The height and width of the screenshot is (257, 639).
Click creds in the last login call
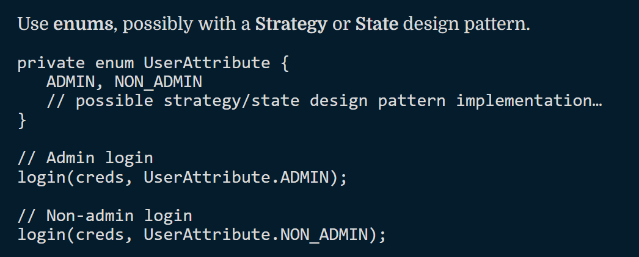(100, 235)
